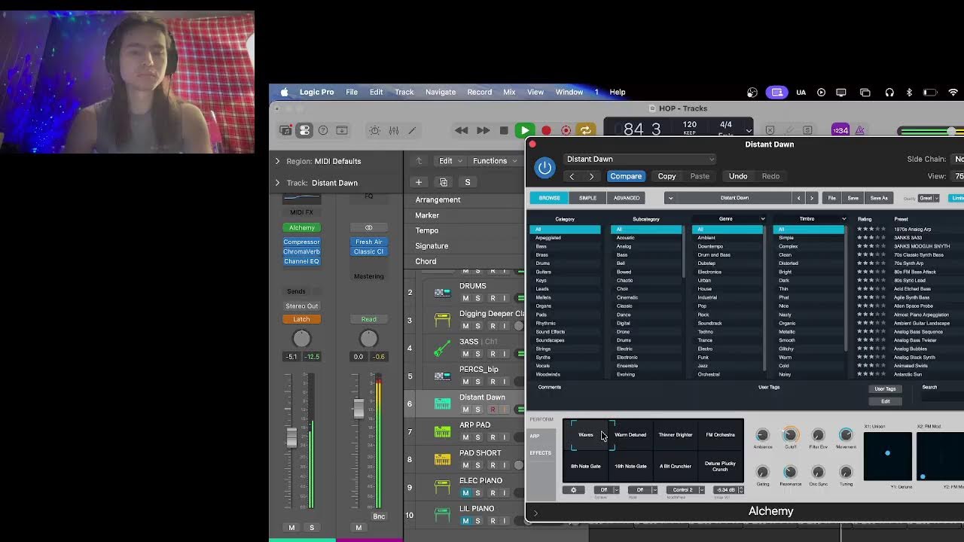
Task: Select the 3ASS green bass guitar icon
Action: click(442, 348)
